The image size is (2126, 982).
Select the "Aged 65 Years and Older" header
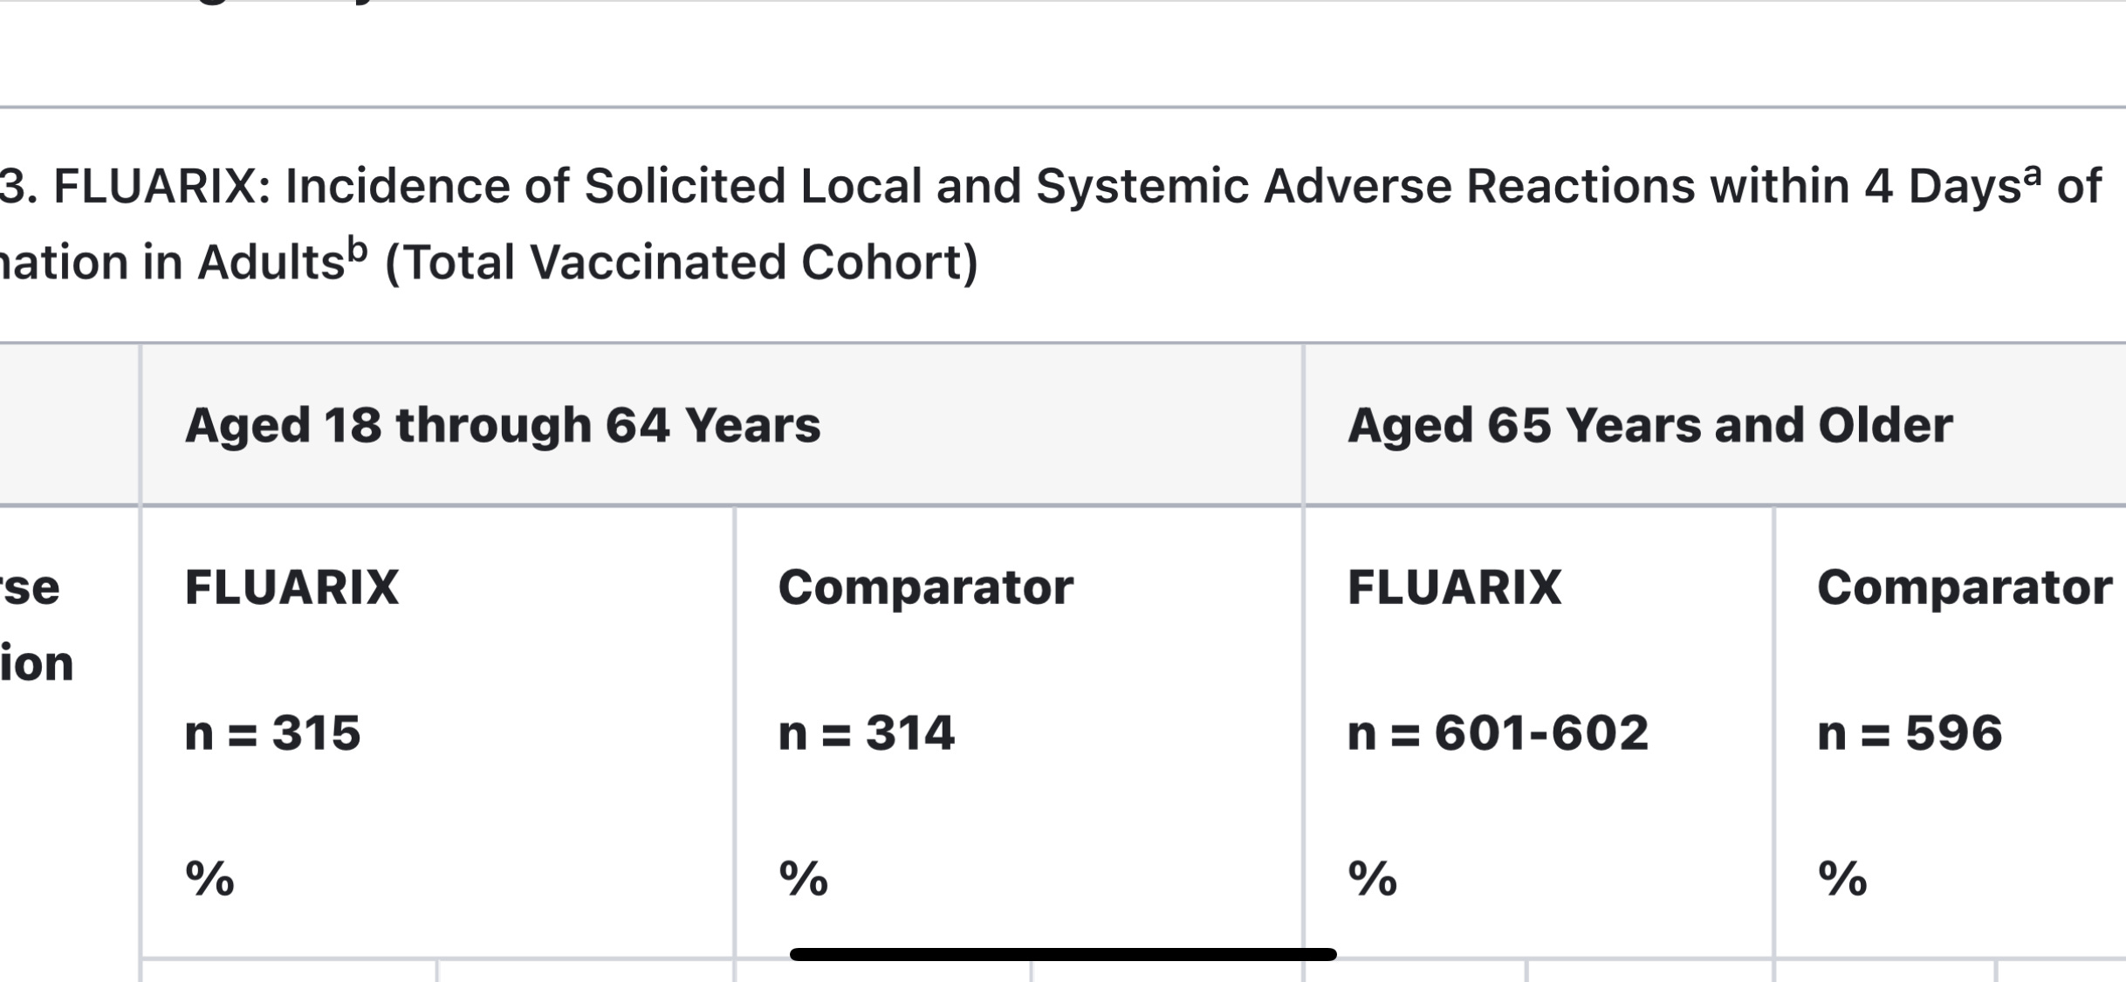click(x=1649, y=426)
